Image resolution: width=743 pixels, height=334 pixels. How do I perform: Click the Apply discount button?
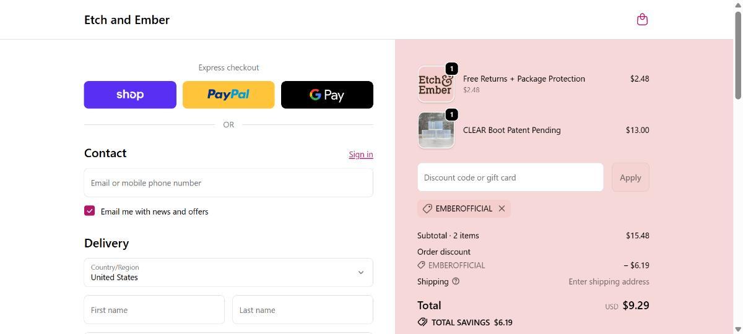tap(630, 178)
